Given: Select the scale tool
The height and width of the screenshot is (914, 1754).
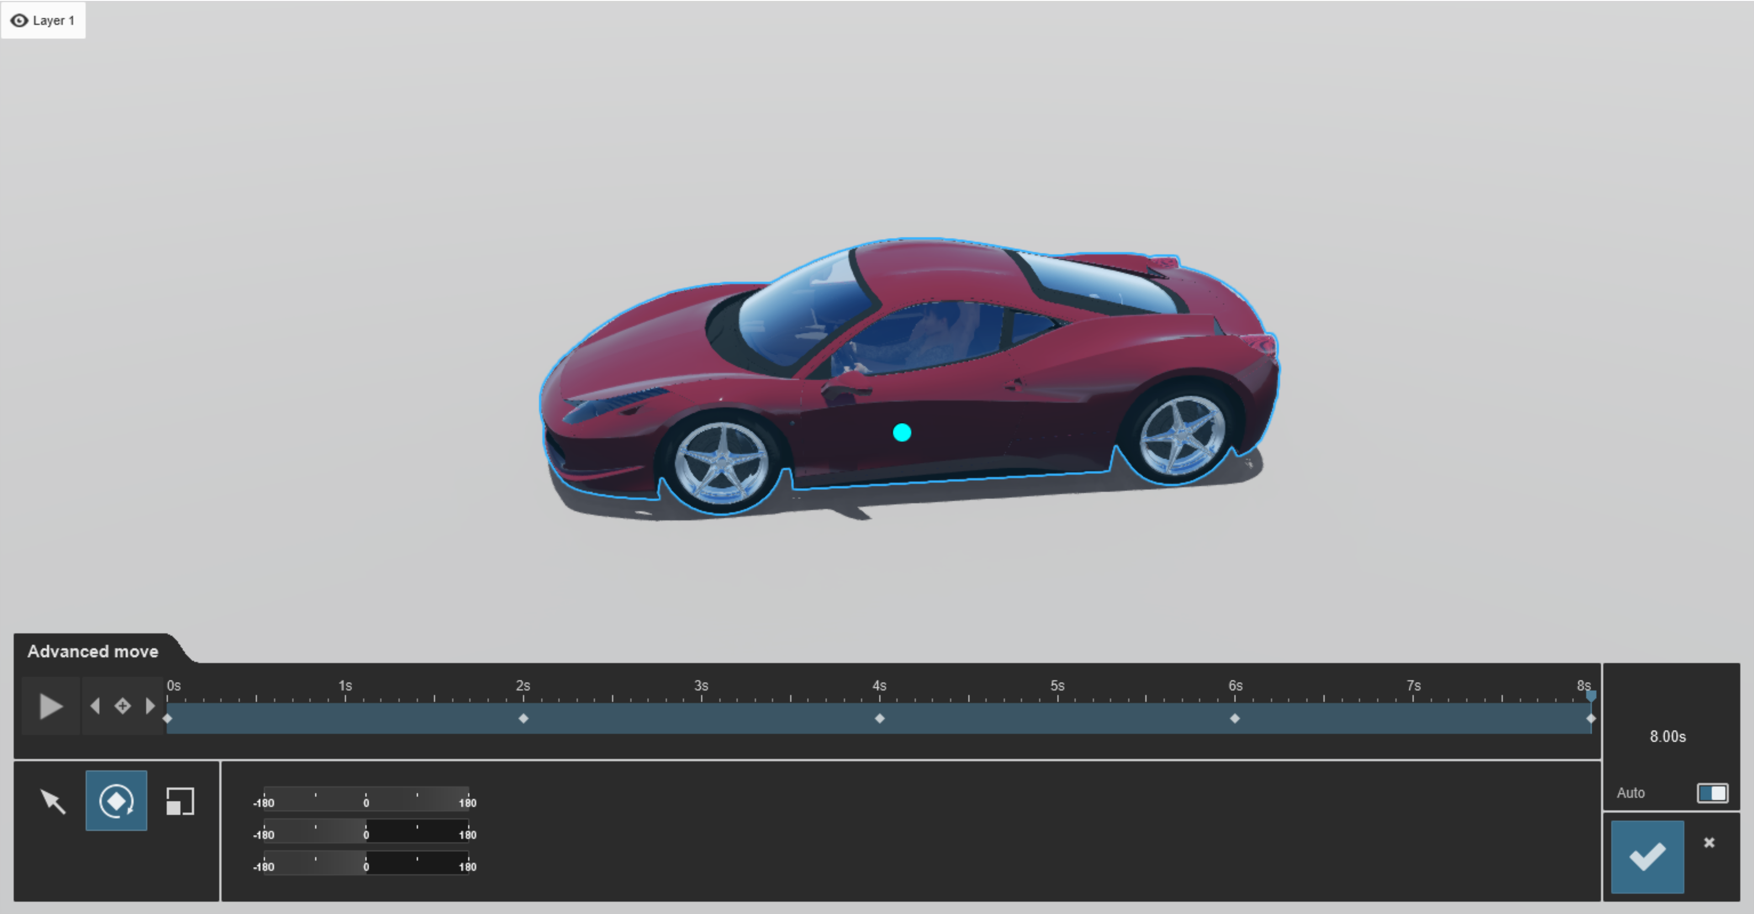Looking at the screenshot, I should pos(180,801).
